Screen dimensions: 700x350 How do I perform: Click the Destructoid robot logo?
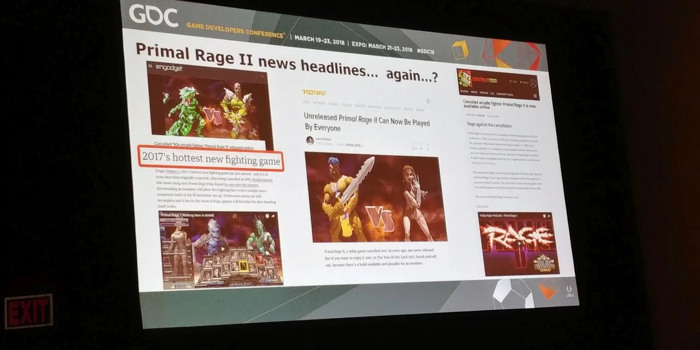(x=465, y=78)
